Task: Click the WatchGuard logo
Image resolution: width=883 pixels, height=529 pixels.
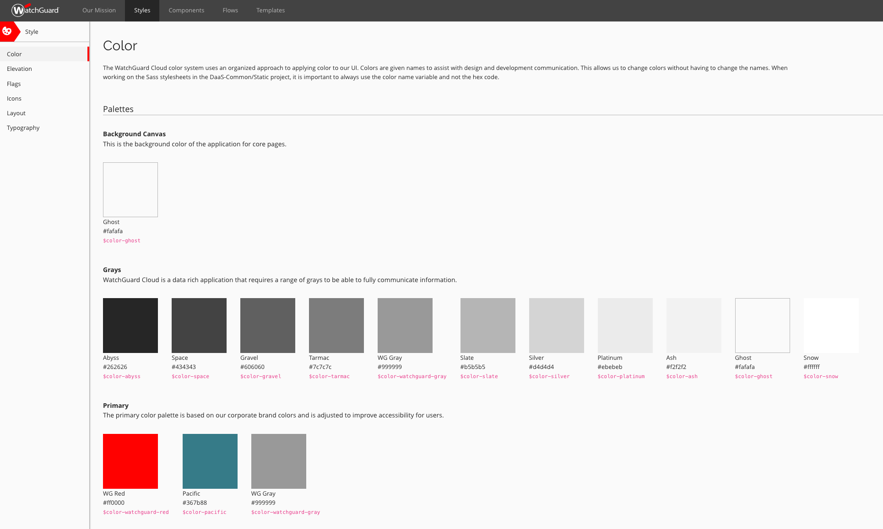Action: tap(35, 10)
